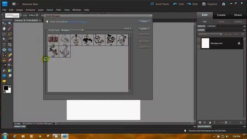
Task: Select the Crop tool
Action: tap(10, 45)
